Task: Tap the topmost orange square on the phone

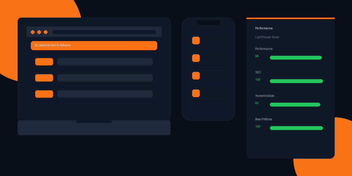Action: [x=196, y=40]
